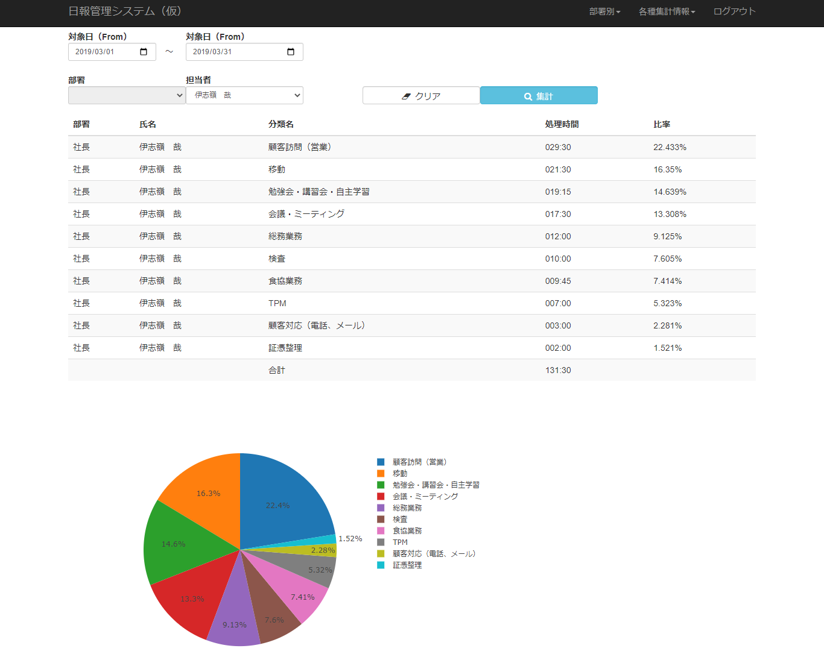Select table cell 証憑整理

pyautogui.click(x=285, y=348)
